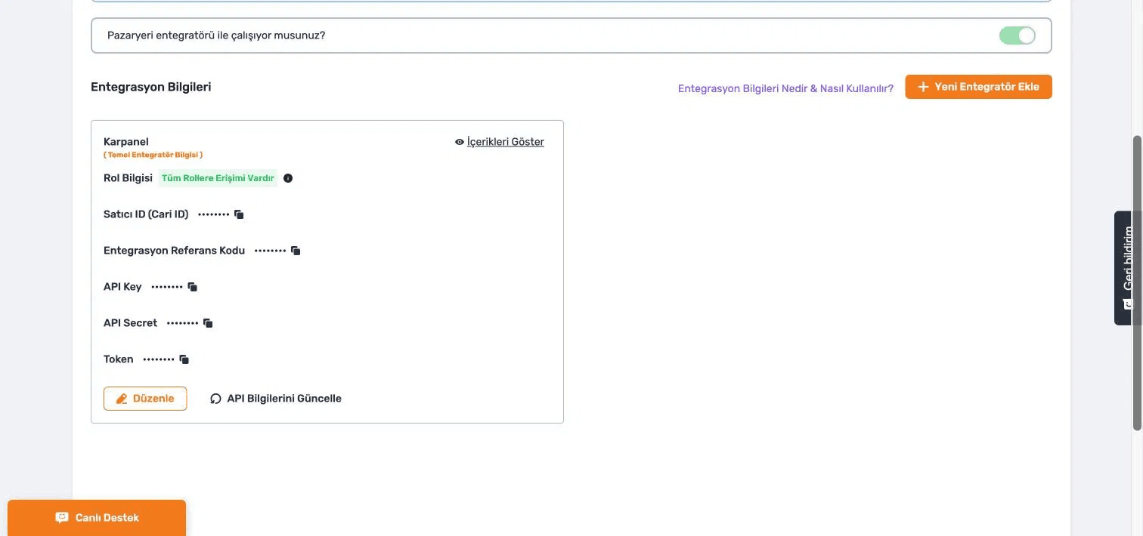Click the masked Satıcı ID value
This screenshot has width=1143, height=536.
(214, 214)
